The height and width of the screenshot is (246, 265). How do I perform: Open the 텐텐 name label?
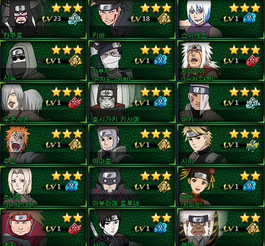[x=187, y=198]
